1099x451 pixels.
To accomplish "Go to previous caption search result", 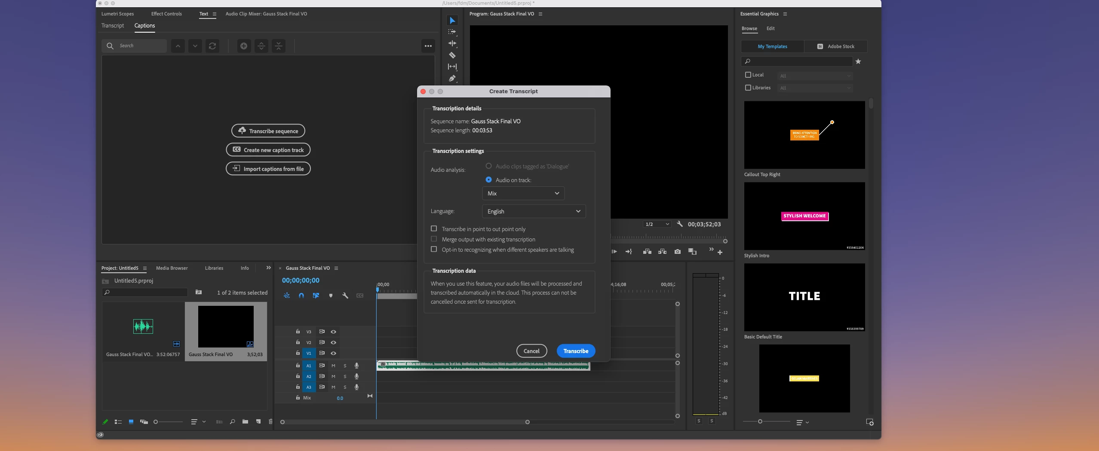I will click(178, 46).
